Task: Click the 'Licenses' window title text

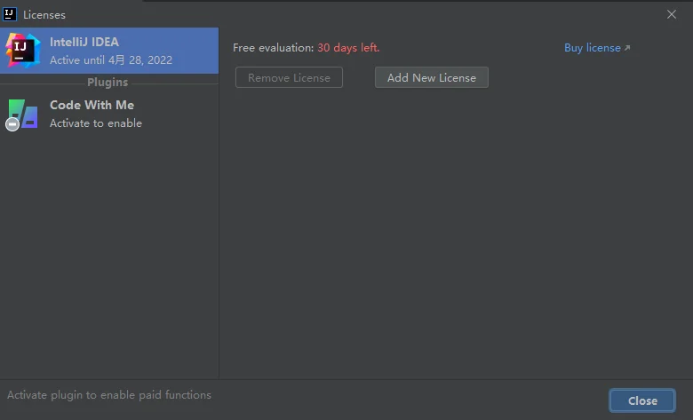Action: click(x=44, y=15)
